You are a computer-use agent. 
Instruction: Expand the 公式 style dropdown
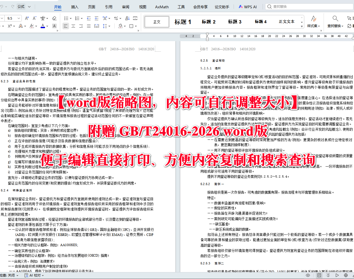click(x=29, y=6)
